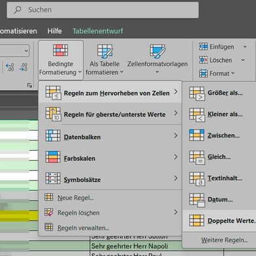This screenshot has height=256, width=256.
Task: Switch to the Tabellenentwurf tab
Action: click(x=98, y=31)
